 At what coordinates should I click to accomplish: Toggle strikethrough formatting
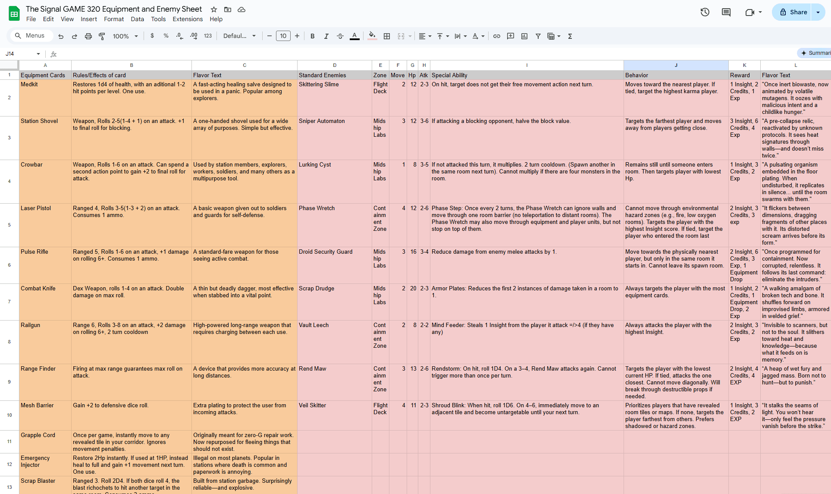pos(340,36)
